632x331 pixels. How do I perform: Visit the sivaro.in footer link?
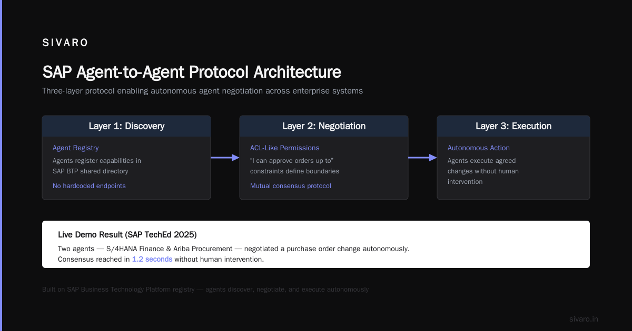pyautogui.click(x=584, y=319)
